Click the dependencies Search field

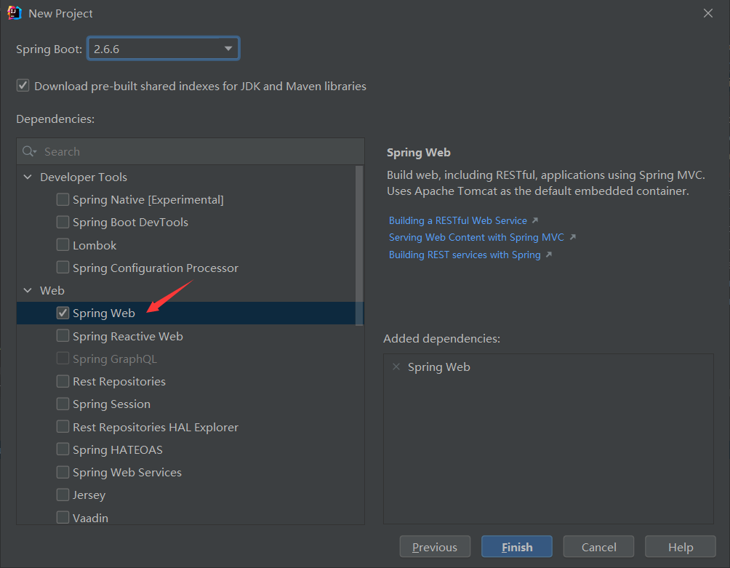[190, 151]
